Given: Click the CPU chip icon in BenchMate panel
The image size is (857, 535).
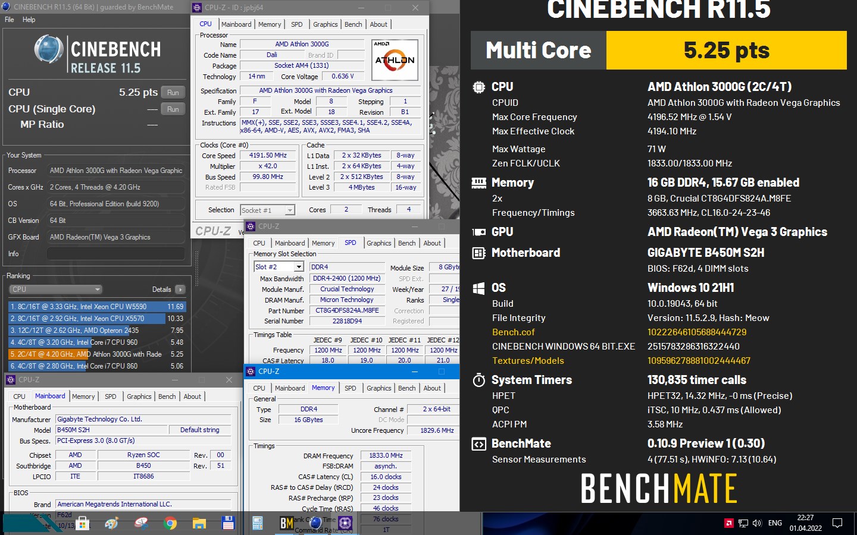Looking at the screenshot, I should click(x=479, y=87).
